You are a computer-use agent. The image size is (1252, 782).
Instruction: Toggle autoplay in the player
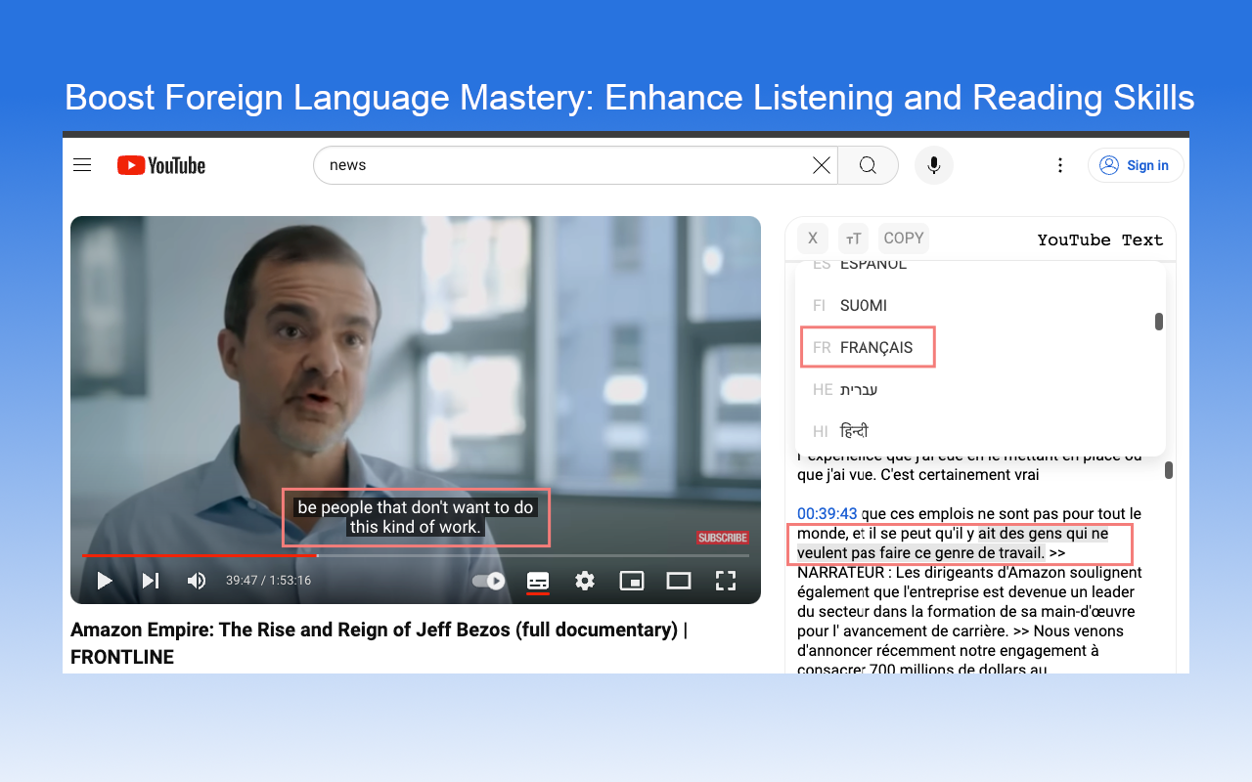[487, 581]
